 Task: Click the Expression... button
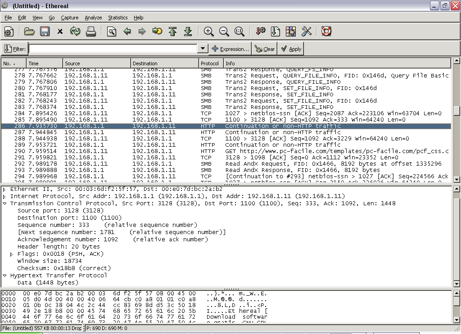click(x=230, y=49)
